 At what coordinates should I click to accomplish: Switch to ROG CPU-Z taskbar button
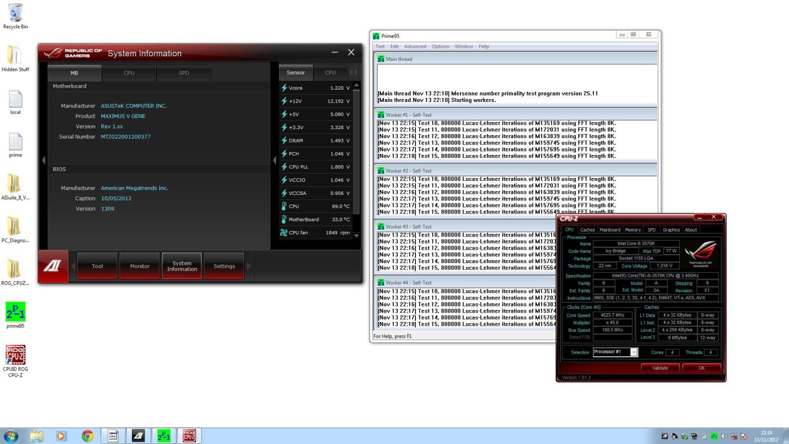pyautogui.click(x=189, y=436)
